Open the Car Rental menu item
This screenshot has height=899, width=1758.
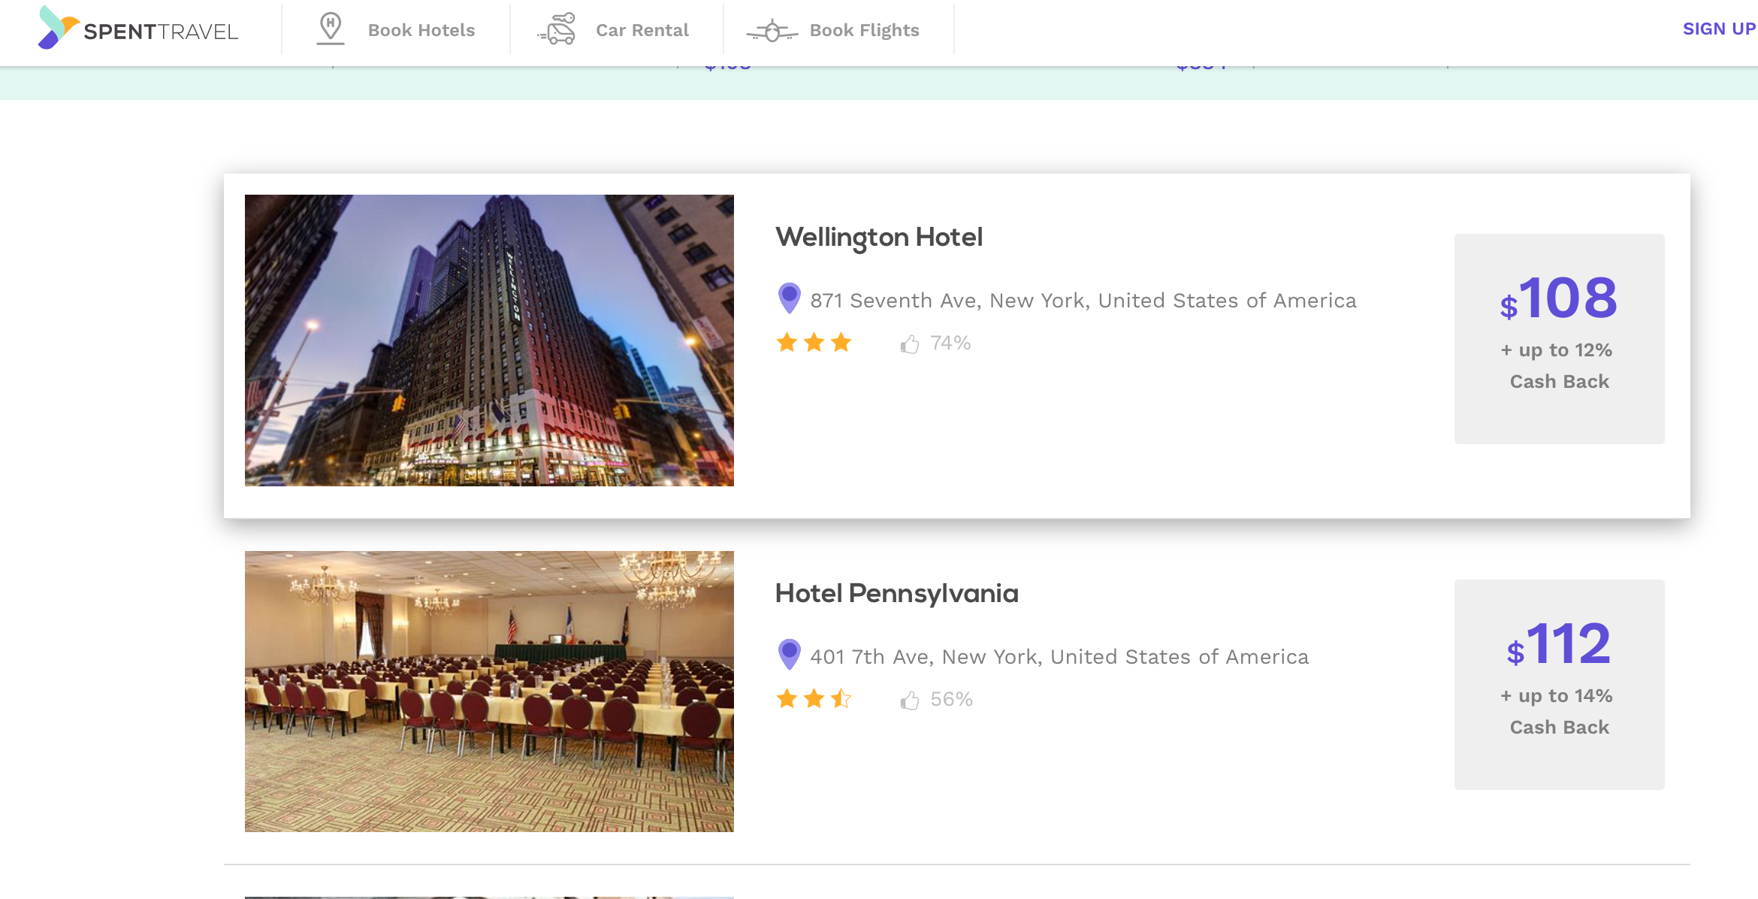click(x=642, y=30)
